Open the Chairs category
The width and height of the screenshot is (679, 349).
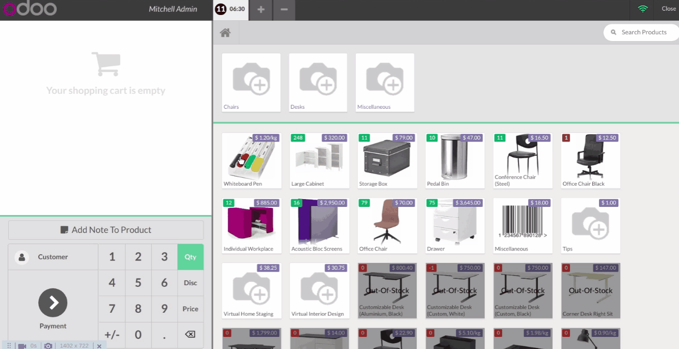tap(251, 83)
